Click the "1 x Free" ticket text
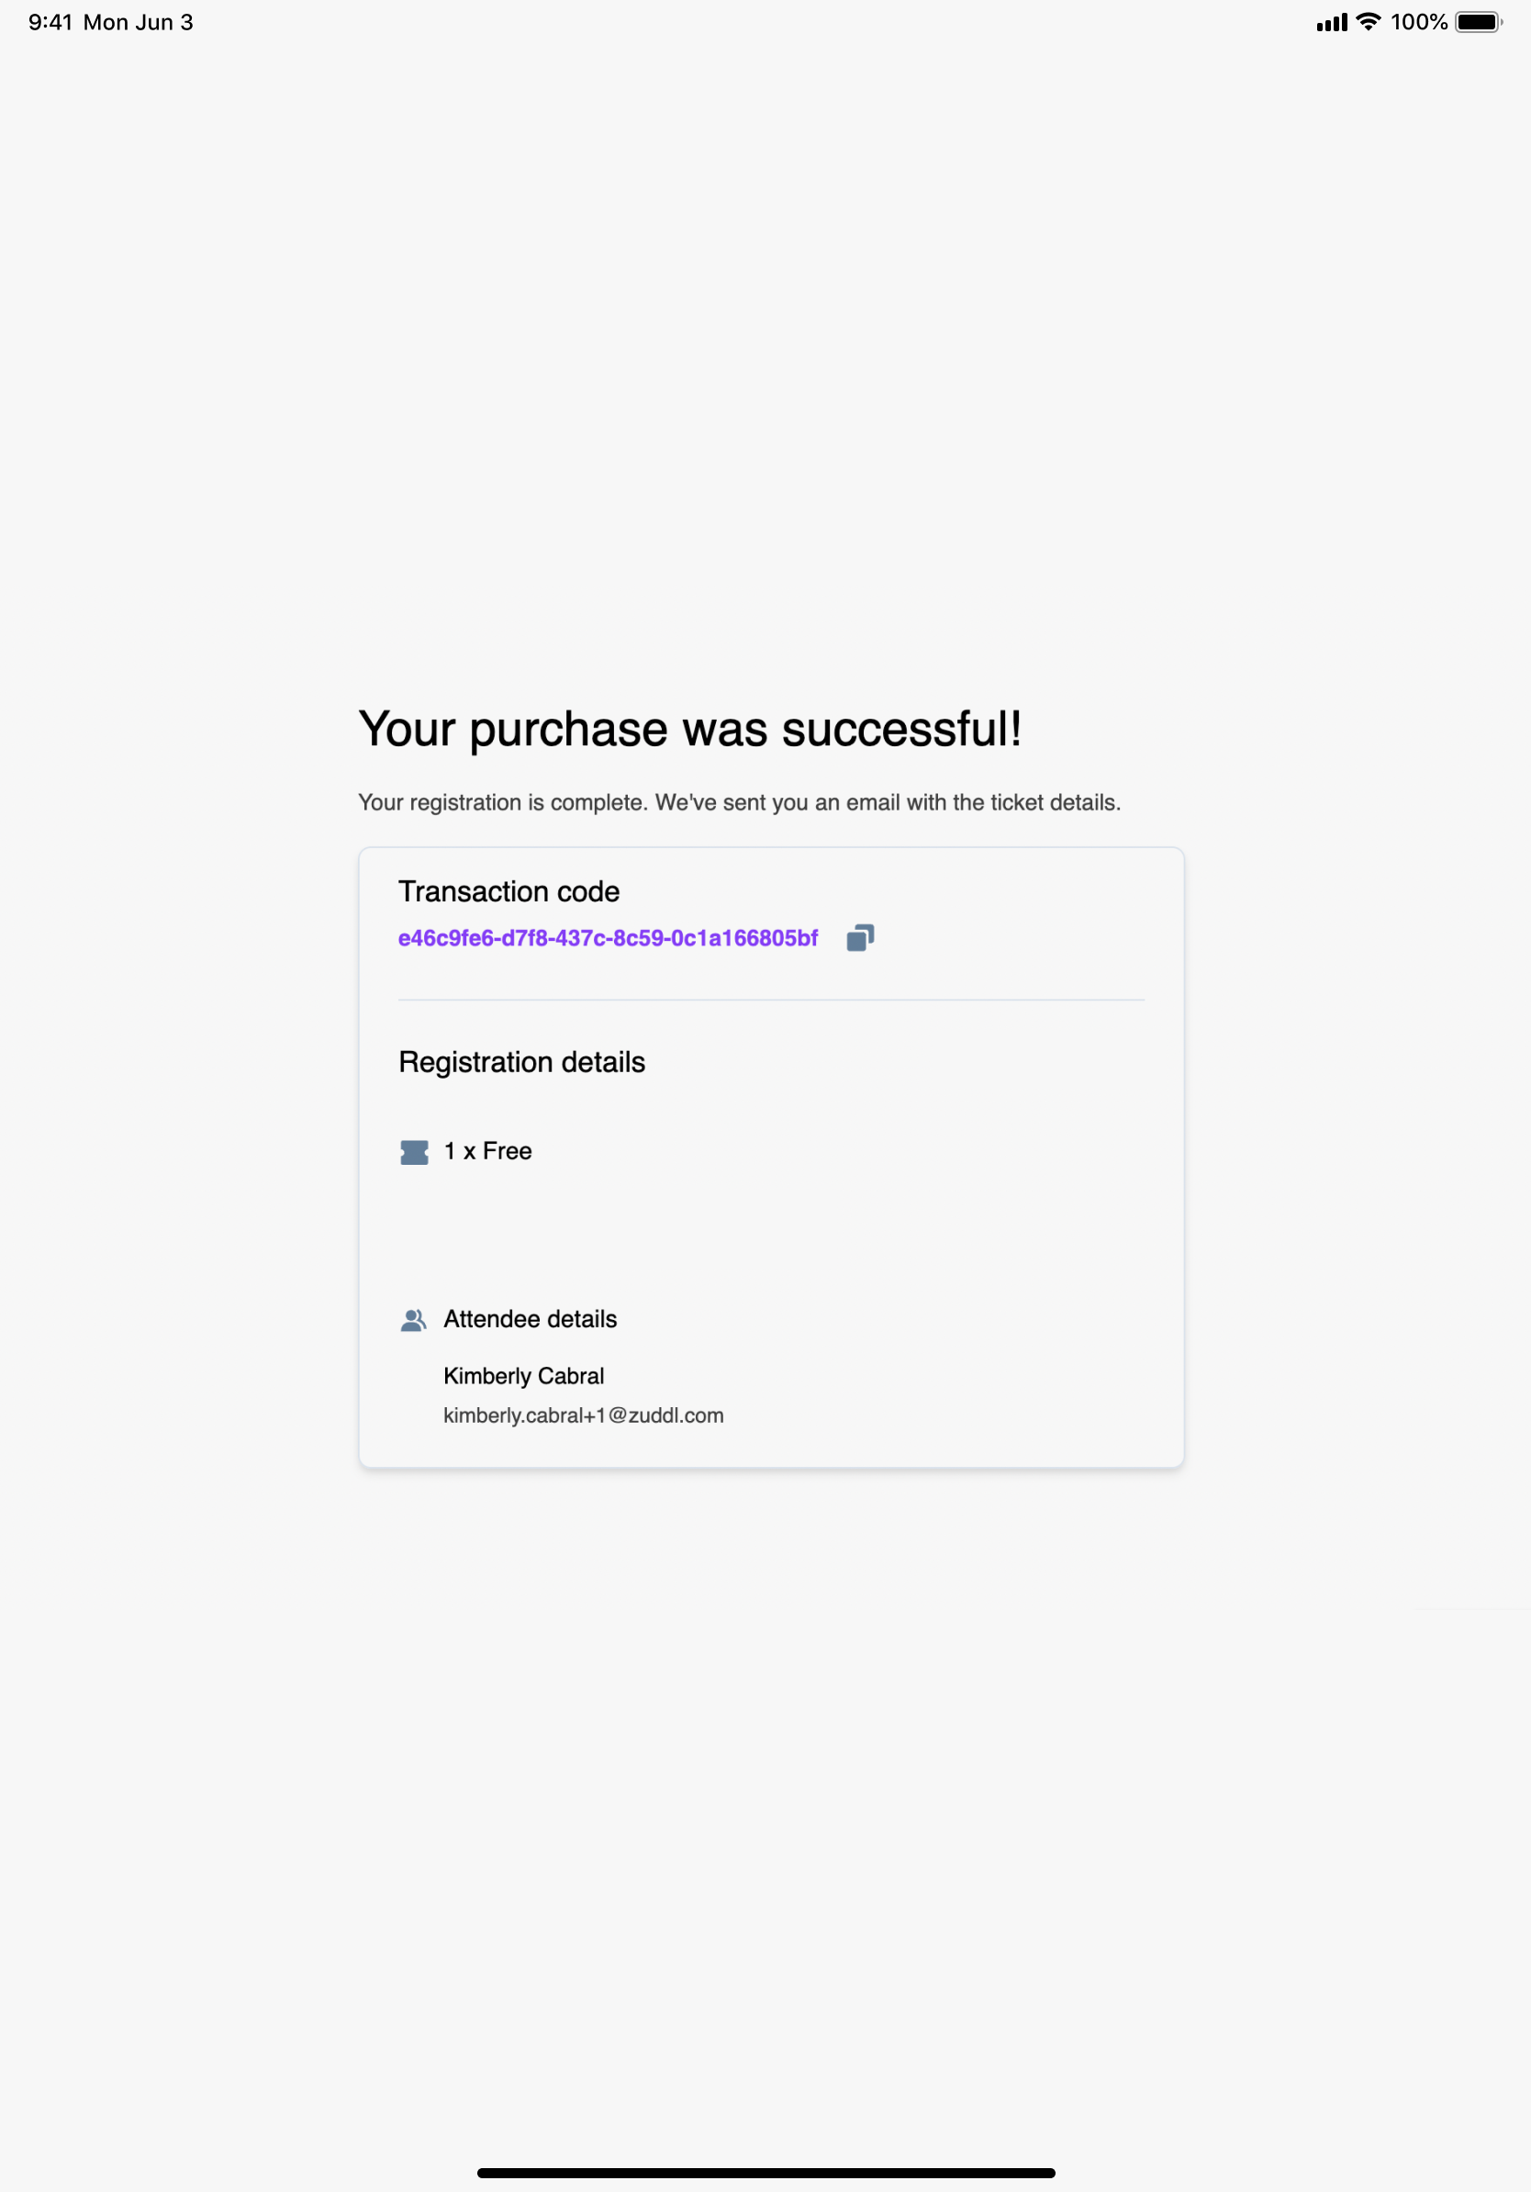The image size is (1531, 2192). click(x=487, y=1151)
